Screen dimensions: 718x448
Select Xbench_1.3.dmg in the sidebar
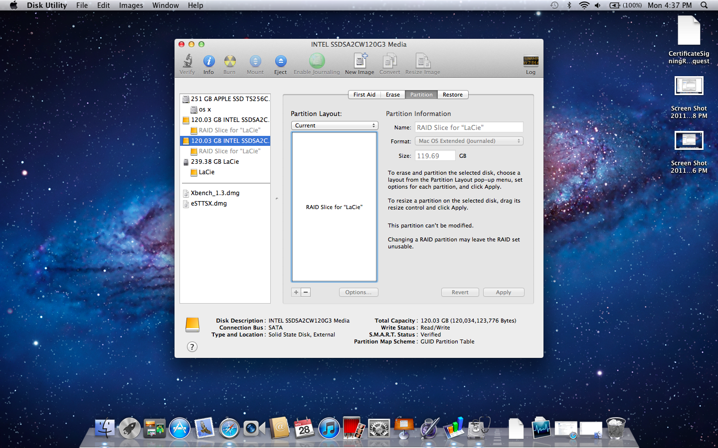pos(225,193)
